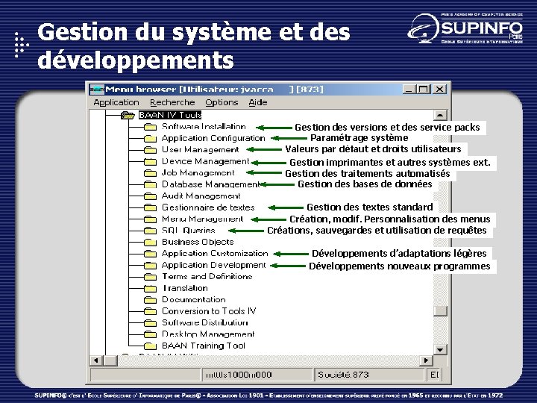Screen dimensions: 537x403
Task: Minimize the Menu browser window
Action: tap(409, 90)
